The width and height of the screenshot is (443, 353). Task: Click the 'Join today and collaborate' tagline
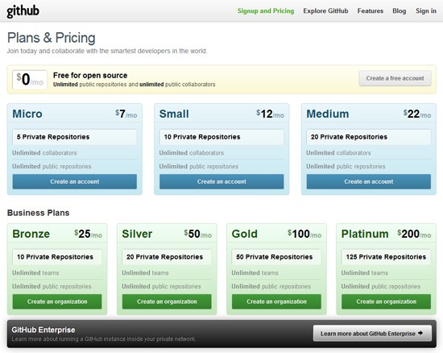coord(107,51)
